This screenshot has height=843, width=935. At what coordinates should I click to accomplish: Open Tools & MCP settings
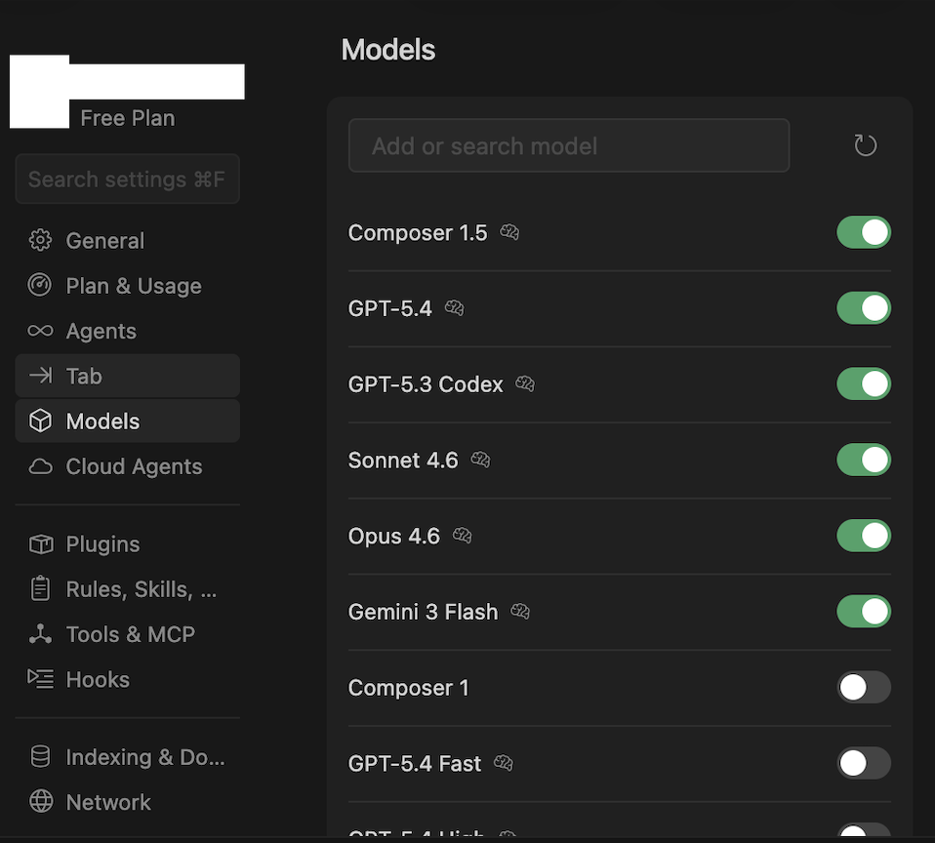pos(130,634)
